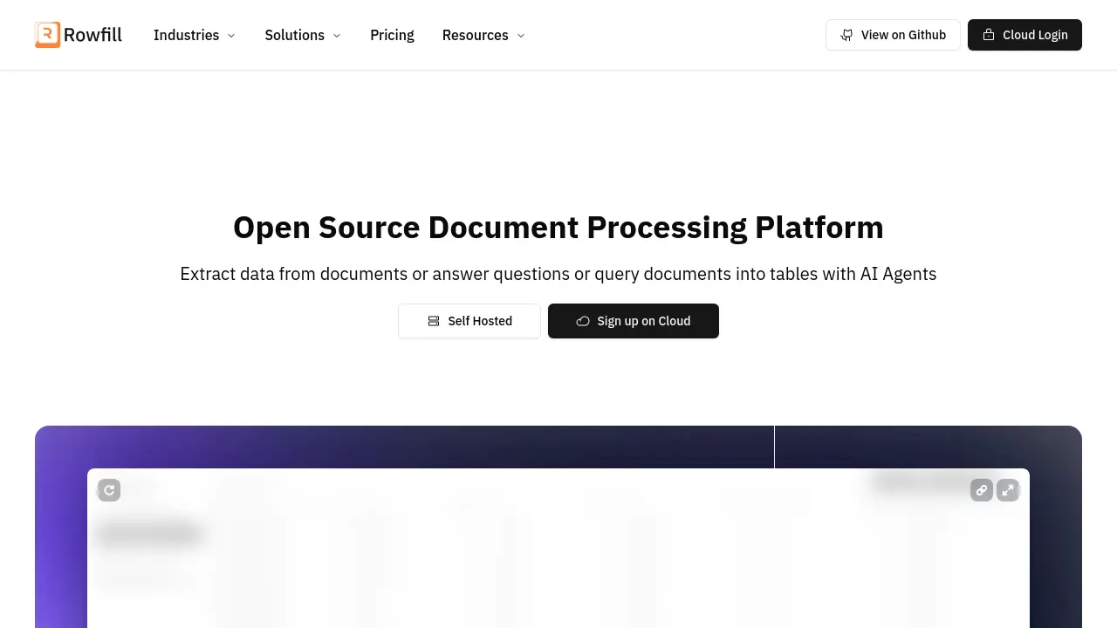Screen dimensions: 1117x628
Task: Open the Industries menu
Action: pos(195,35)
